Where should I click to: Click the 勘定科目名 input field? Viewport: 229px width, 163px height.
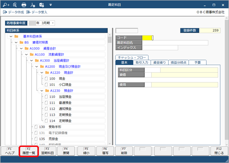(175, 43)
